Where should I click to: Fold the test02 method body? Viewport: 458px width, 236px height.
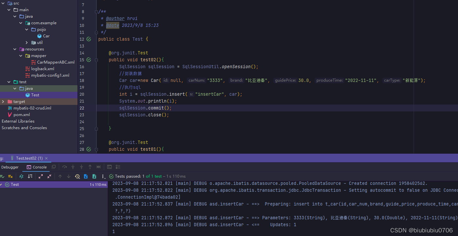[97, 60]
